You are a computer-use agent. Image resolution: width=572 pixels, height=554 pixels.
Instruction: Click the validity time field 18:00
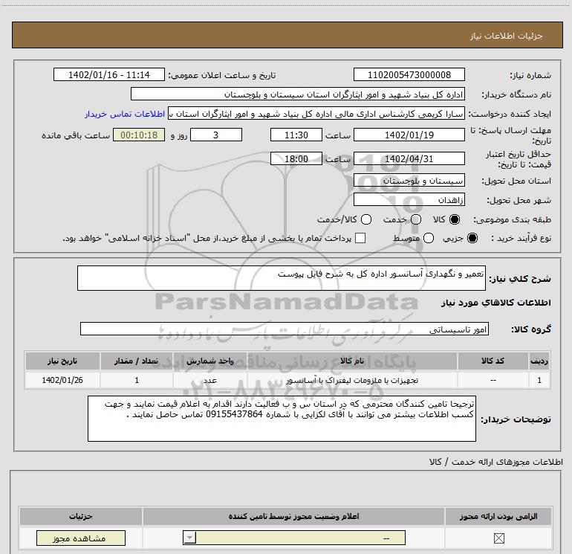tap(296, 159)
